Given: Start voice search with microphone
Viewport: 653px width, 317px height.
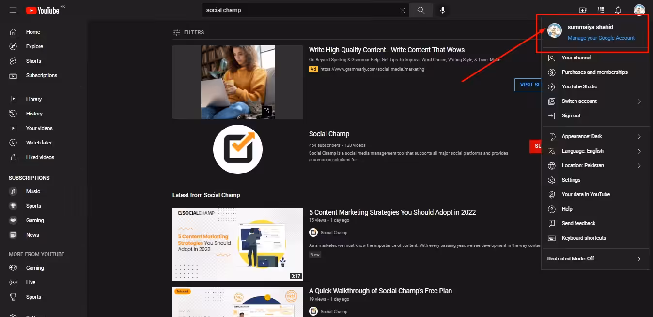Looking at the screenshot, I should click(442, 10).
